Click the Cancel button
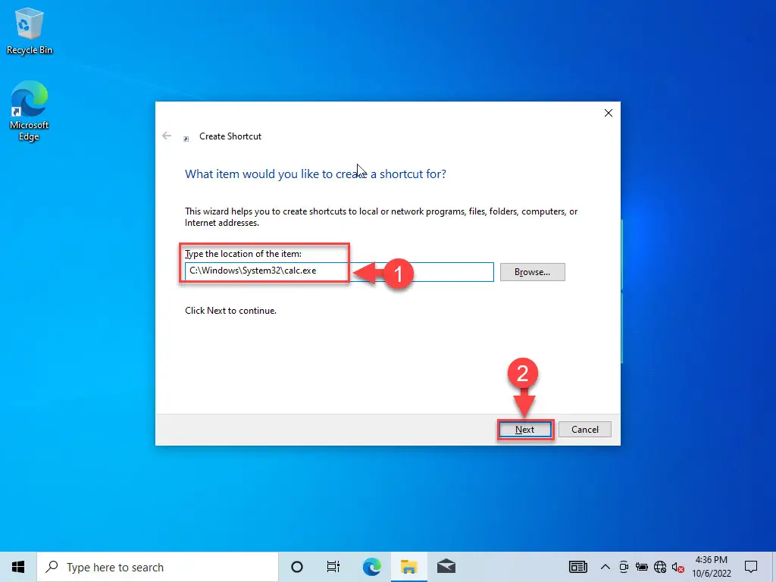 pos(584,430)
